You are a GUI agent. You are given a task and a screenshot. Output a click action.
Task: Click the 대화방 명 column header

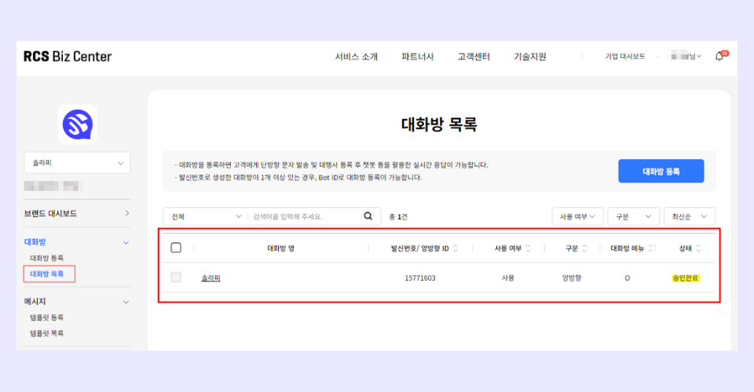(x=281, y=248)
